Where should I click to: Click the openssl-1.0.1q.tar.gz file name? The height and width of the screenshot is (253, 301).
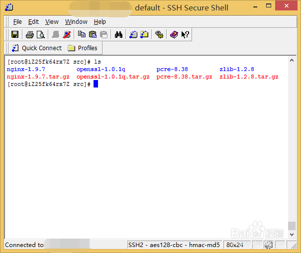pyautogui.click(x=113, y=77)
